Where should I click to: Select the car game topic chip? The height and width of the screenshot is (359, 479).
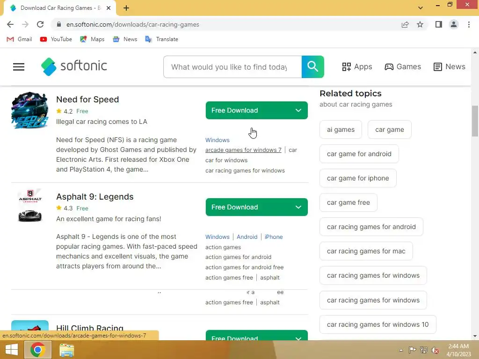390,129
